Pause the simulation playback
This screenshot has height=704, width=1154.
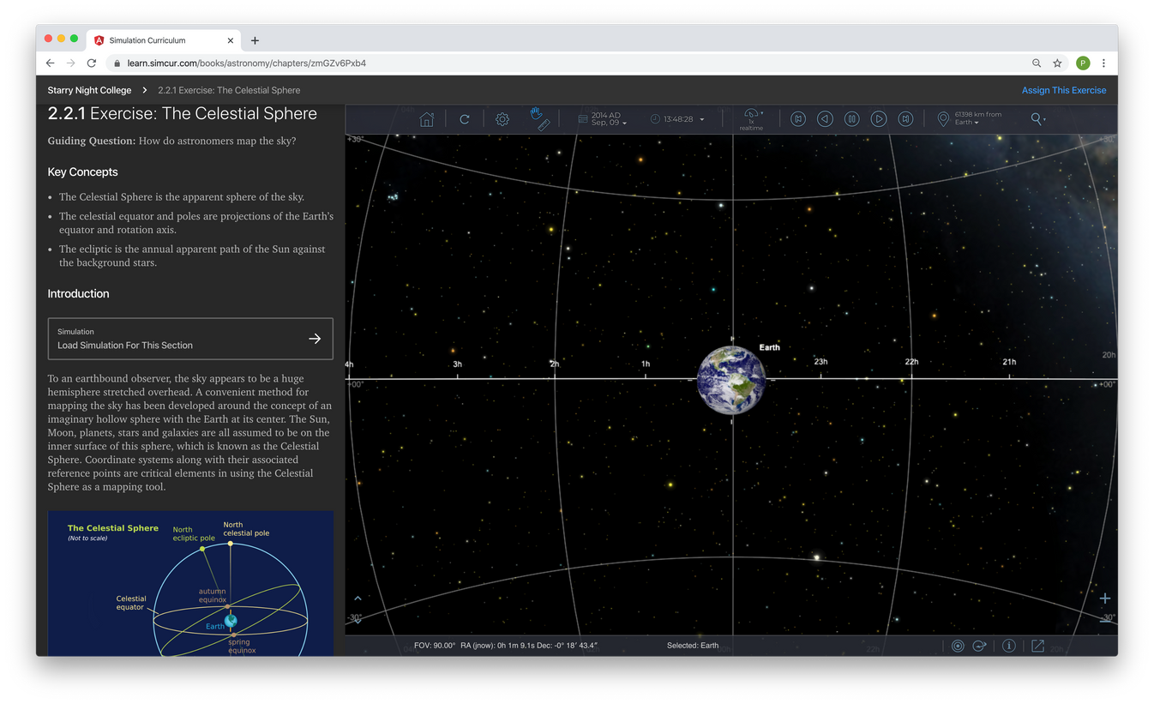click(851, 118)
